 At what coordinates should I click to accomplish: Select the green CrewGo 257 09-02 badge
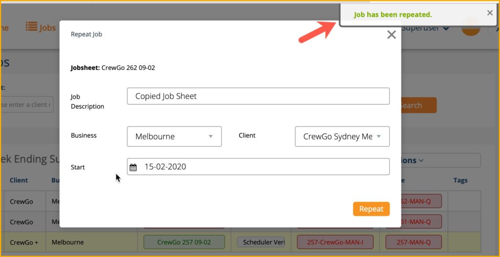(184, 242)
